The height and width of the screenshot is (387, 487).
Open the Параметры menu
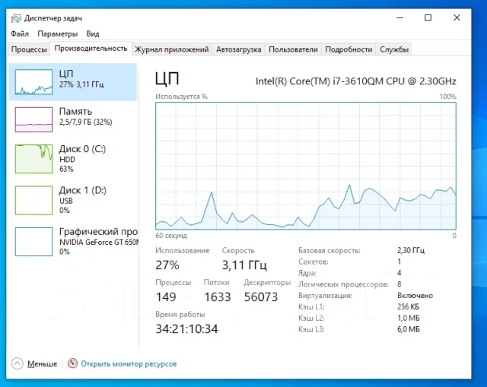58,33
